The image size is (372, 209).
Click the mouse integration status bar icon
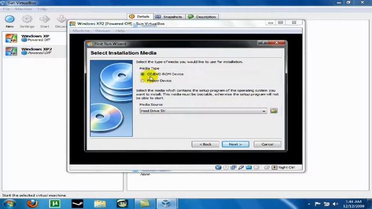point(267,167)
